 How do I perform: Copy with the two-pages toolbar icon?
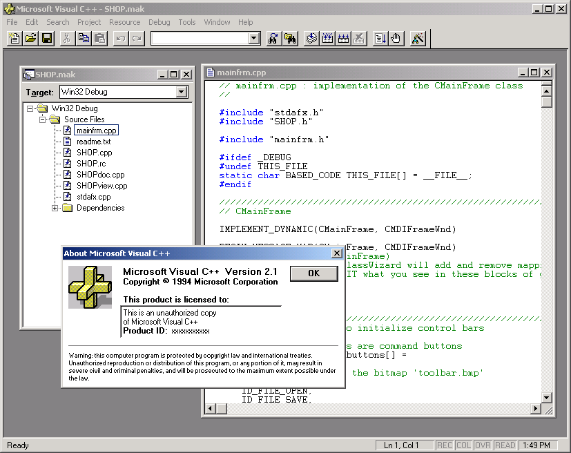point(84,38)
